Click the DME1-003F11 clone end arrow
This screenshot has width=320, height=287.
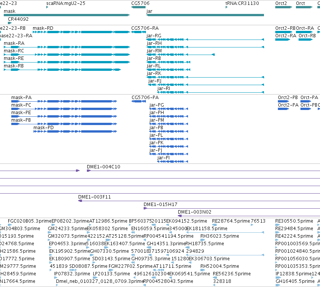(80, 201)
